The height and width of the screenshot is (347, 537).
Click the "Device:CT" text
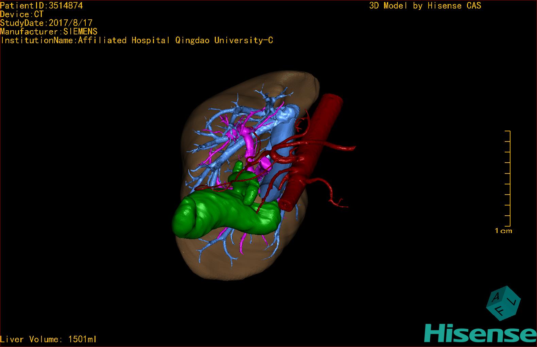click(x=22, y=14)
